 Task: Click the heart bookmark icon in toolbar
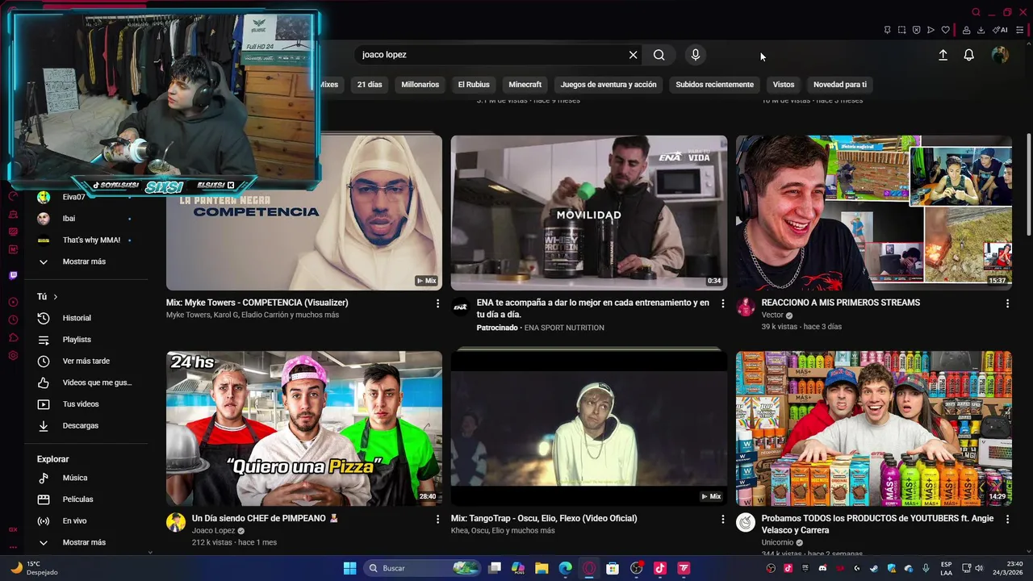945,30
